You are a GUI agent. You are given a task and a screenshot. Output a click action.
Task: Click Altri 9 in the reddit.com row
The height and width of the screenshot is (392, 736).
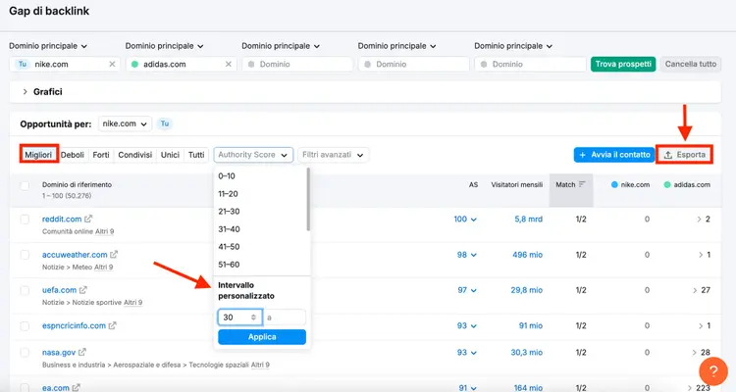(105, 231)
